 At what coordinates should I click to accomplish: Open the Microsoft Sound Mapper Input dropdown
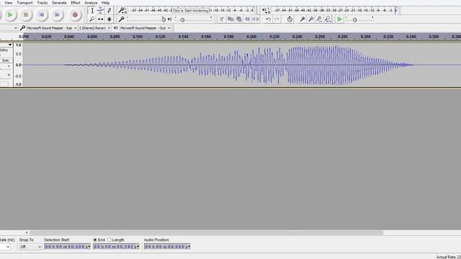(52, 28)
